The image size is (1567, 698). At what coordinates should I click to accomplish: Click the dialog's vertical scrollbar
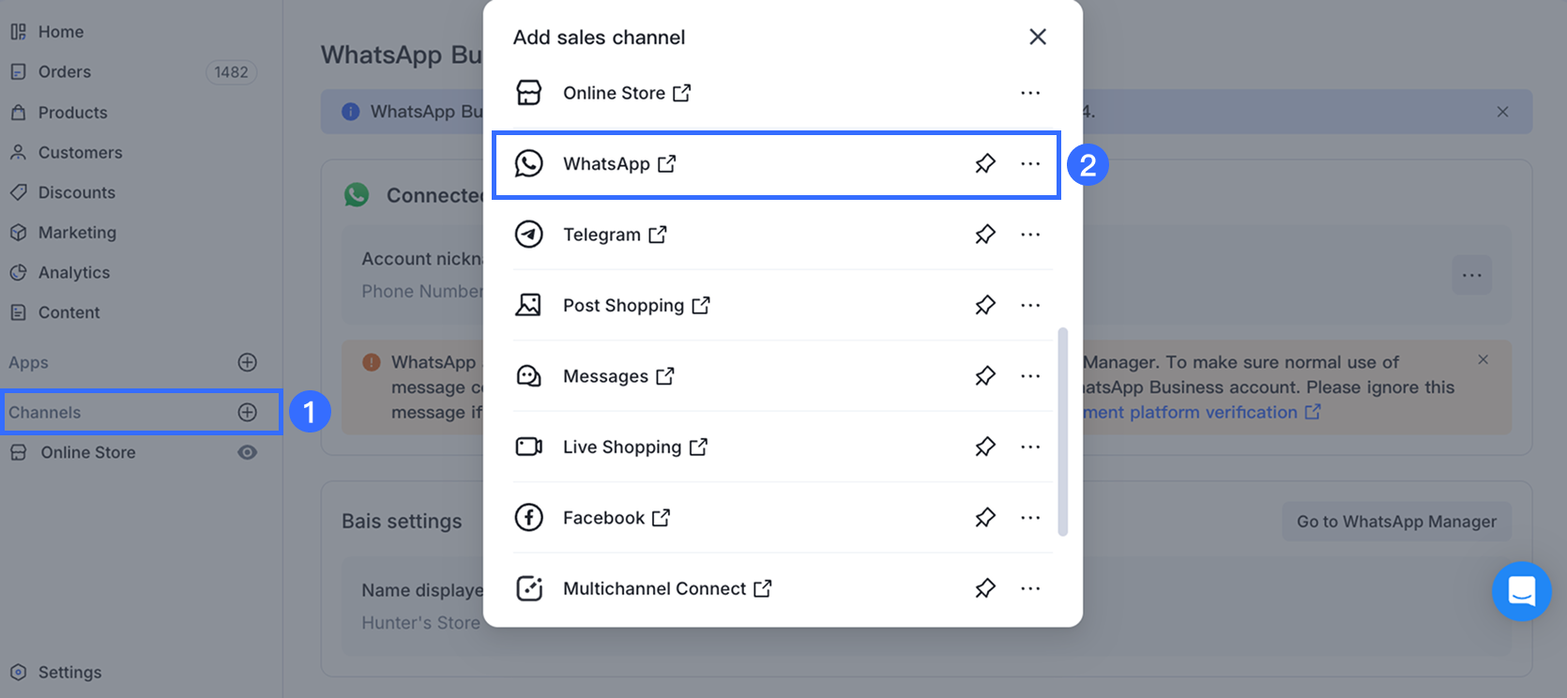(x=1062, y=432)
